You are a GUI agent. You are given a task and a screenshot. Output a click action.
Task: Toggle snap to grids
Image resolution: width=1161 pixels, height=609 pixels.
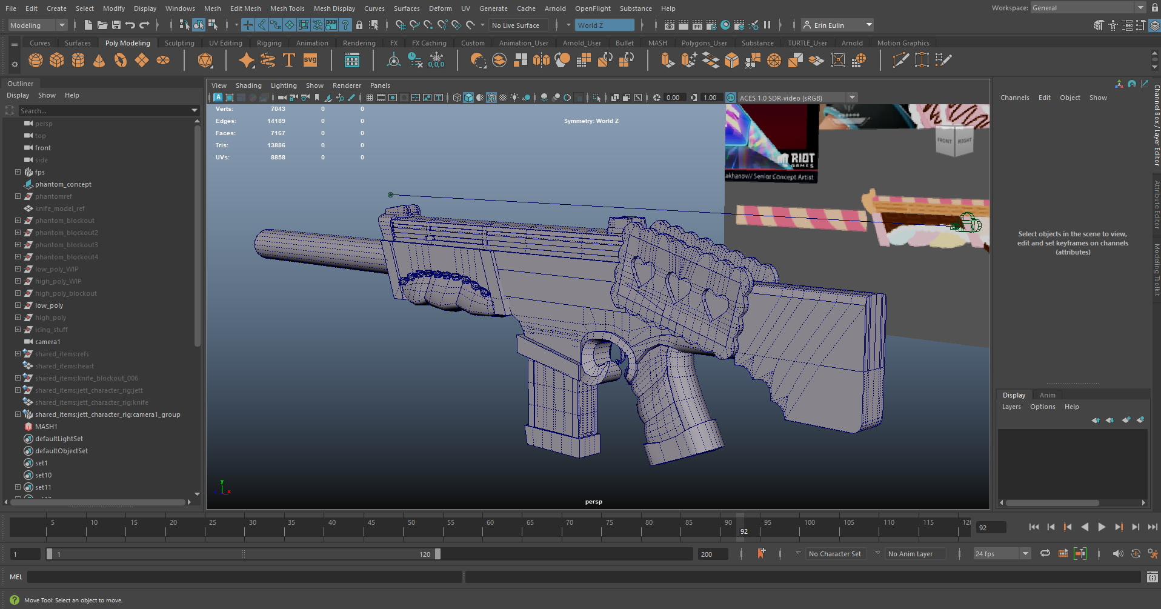pos(400,25)
